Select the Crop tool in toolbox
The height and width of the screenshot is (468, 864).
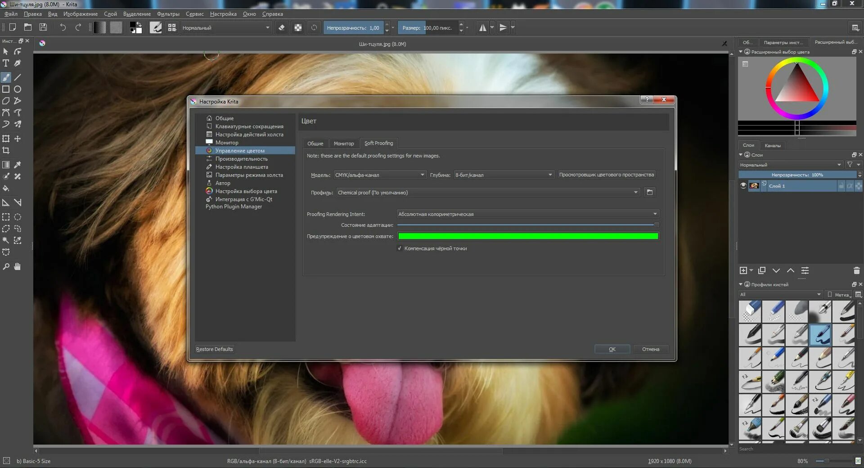pos(6,150)
